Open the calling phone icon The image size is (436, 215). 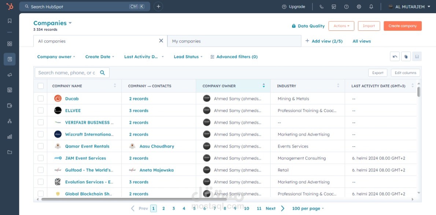[321, 7]
